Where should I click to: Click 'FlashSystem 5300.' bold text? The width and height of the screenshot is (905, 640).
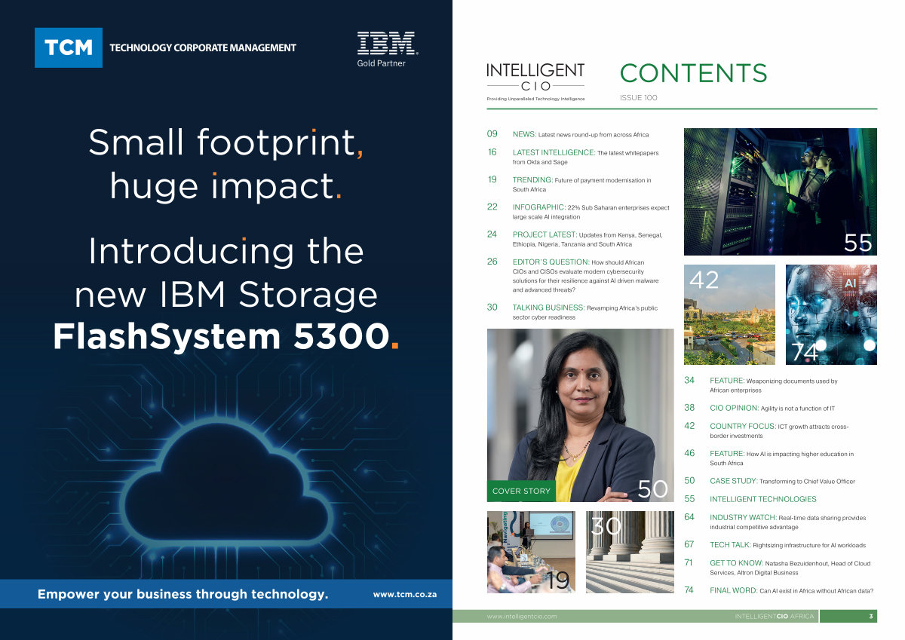click(x=225, y=337)
